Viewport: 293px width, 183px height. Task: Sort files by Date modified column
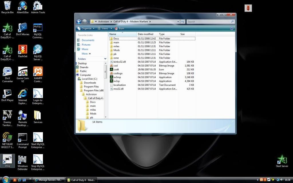[147, 34]
